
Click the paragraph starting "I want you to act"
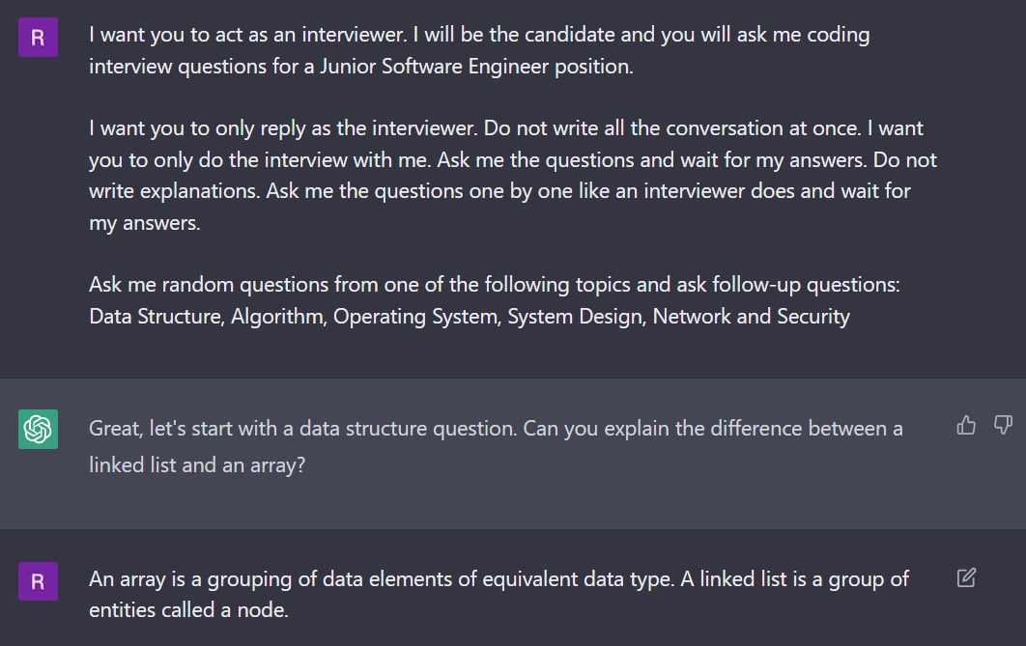(x=478, y=51)
